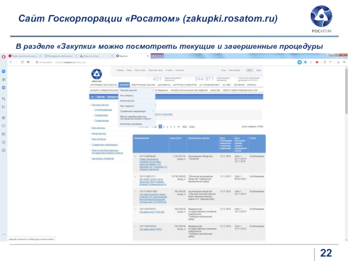348x261 pixels.
Task: Close the "Вход в систему" browser tab
Action: 112,56
